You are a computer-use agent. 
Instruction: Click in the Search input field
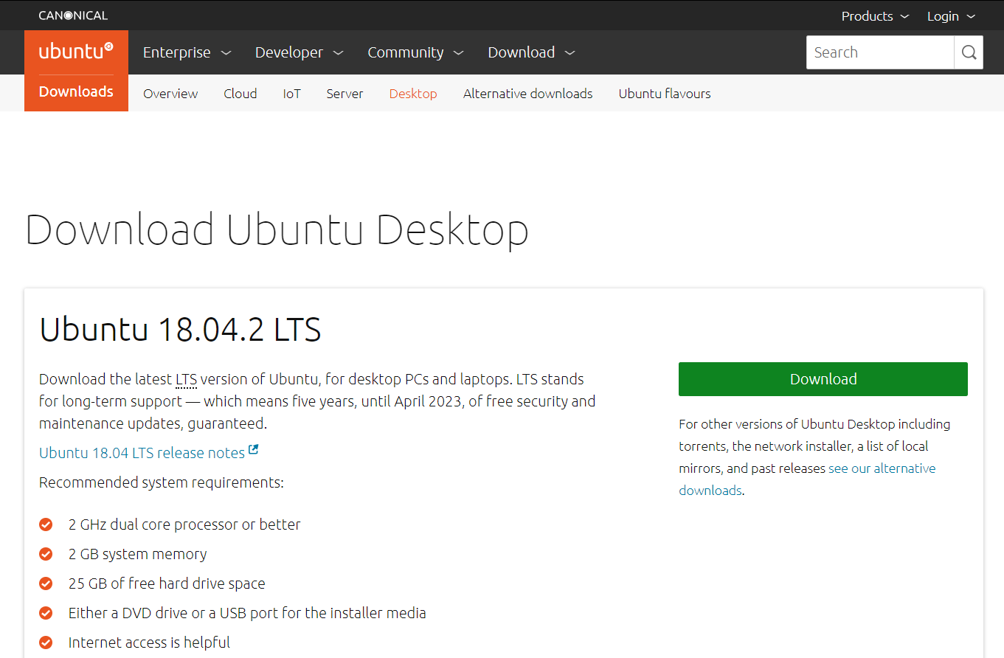(x=880, y=52)
